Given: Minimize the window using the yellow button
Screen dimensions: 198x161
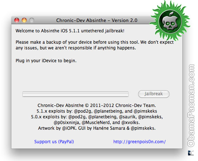Looking at the screenshot, I should click(24, 20).
